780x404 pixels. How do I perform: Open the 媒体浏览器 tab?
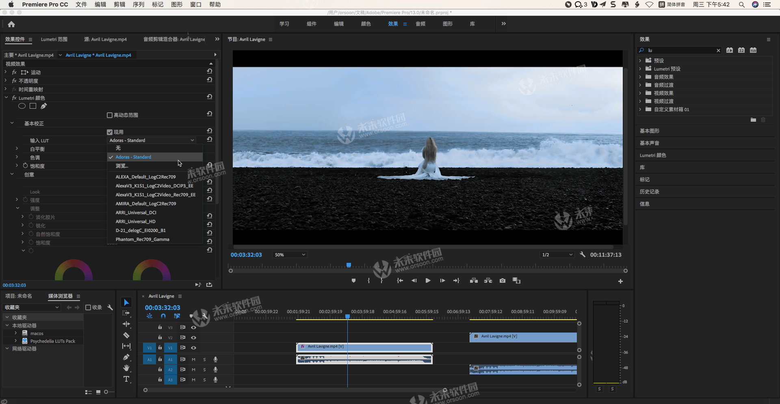click(x=60, y=296)
